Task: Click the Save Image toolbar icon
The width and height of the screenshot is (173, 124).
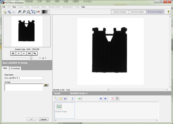Action: click(9, 12)
